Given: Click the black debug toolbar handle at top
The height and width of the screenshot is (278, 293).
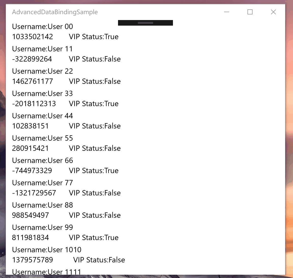Looking at the screenshot, I should click(145, 23).
